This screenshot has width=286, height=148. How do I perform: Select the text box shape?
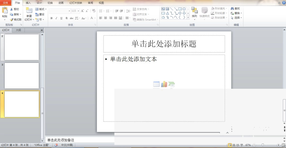[163, 9]
